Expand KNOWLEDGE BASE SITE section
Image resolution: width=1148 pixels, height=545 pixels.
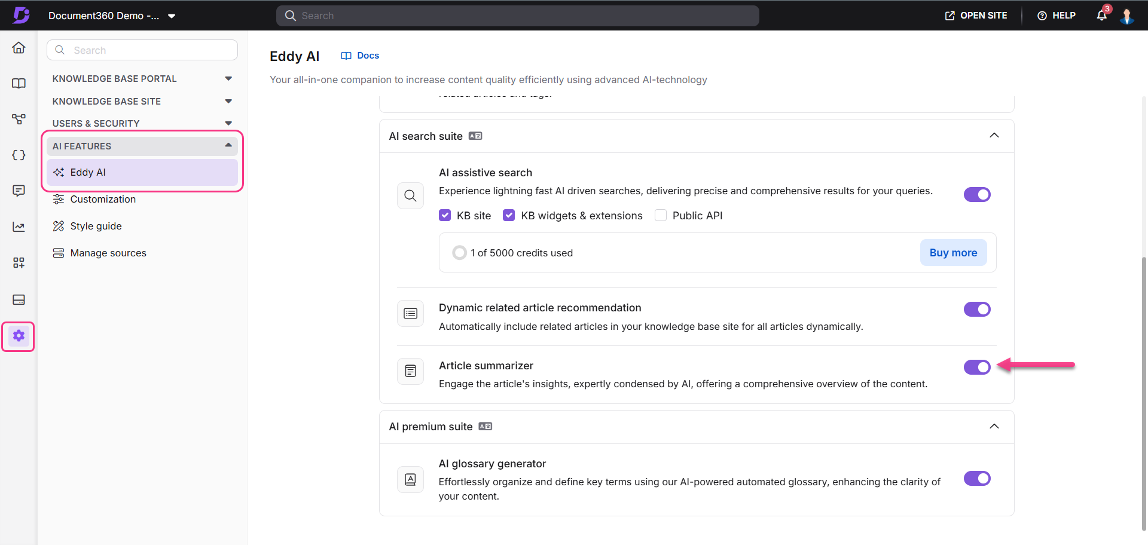click(x=142, y=102)
